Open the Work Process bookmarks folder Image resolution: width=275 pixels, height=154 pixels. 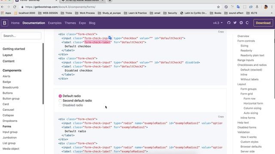pyautogui.click(x=85, y=13)
